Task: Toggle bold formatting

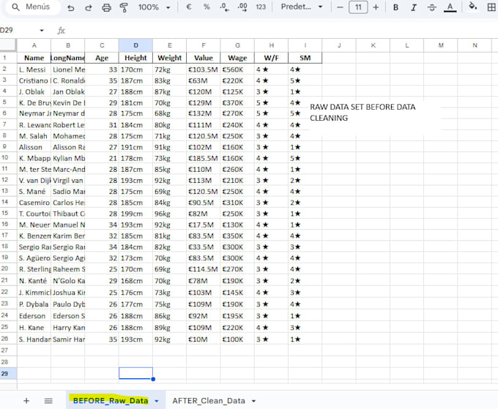Action: coord(395,7)
